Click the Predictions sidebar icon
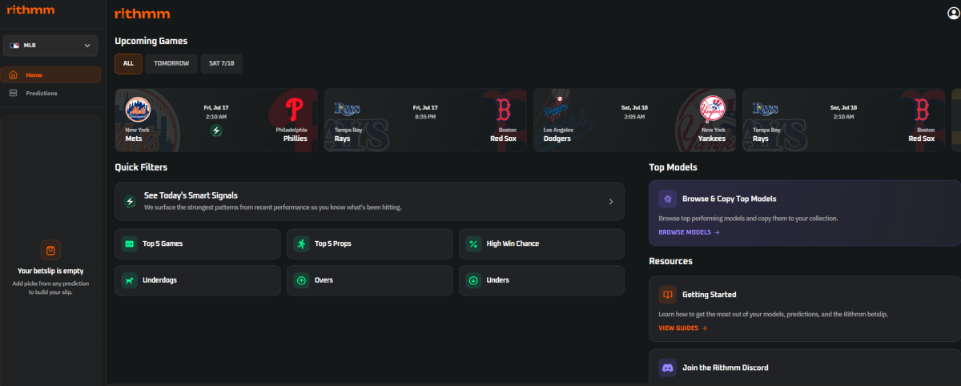 pos(13,93)
